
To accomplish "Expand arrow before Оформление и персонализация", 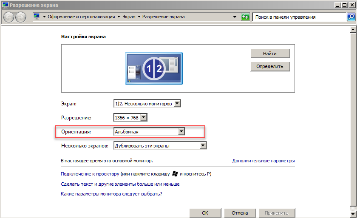I will click(x=44, y=17).
